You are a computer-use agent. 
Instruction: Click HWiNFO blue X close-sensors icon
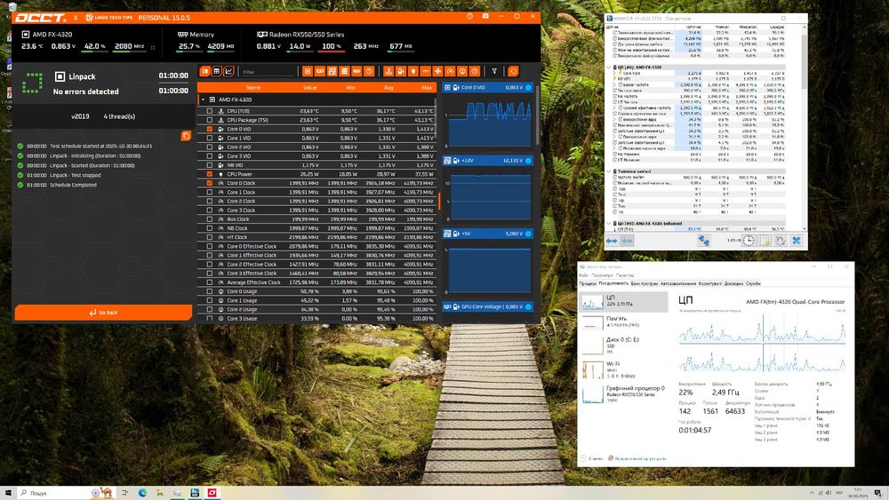click(797, 241)
